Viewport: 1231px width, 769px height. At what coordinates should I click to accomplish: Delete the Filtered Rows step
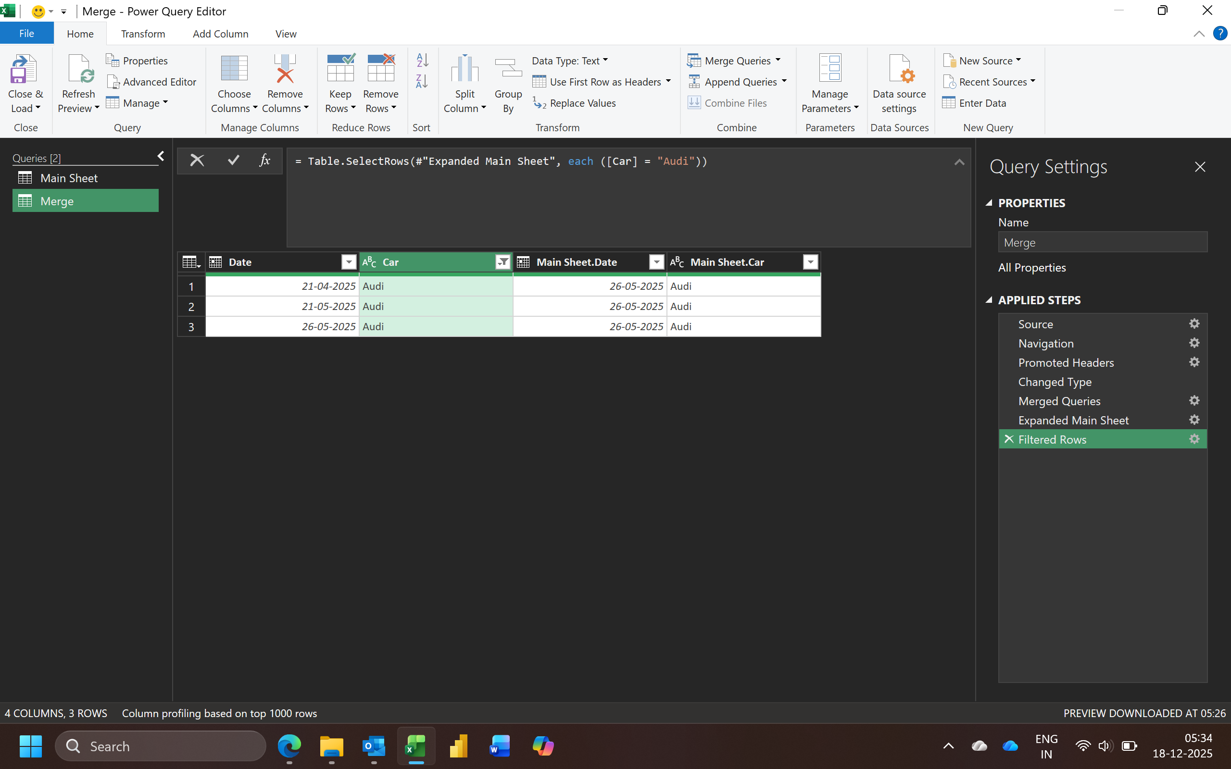(1009, 439)
